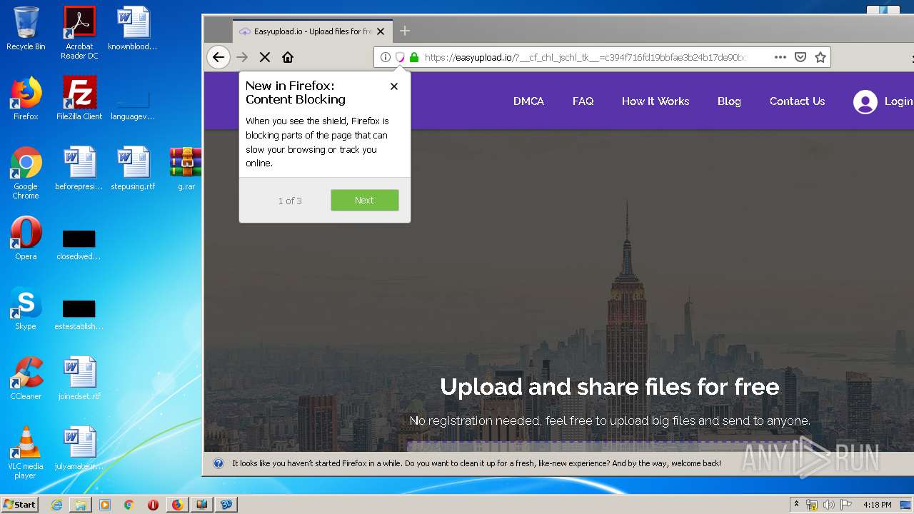The image size is (914, 514).
Task: Open the Contact Us link
Action: click(797, 101)
